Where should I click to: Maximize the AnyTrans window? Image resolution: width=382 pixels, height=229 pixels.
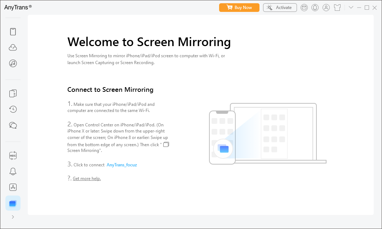[x=367, y=8]
